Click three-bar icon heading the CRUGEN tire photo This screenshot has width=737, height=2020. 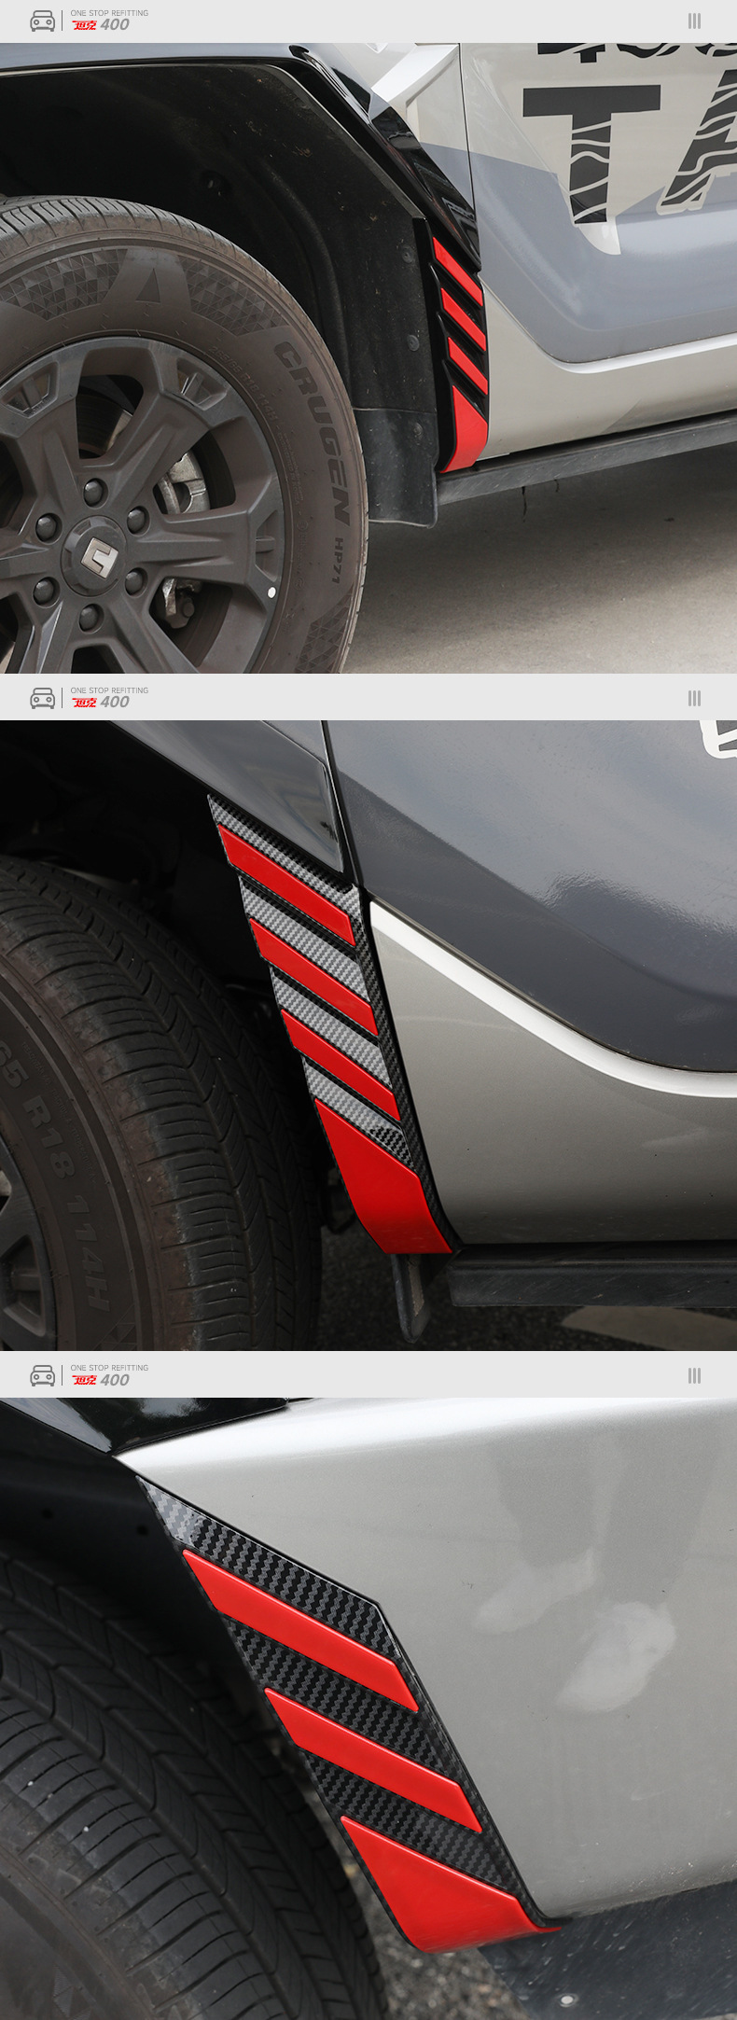click(x=694, y=21)
